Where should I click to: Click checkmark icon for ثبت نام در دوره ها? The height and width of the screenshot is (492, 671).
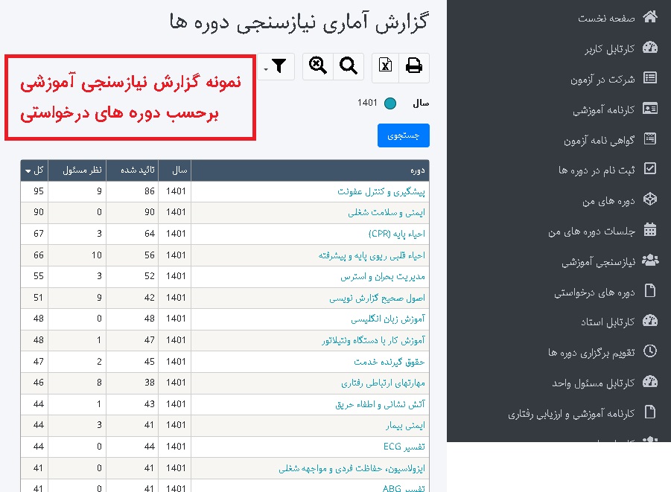(x=650, y=168)
